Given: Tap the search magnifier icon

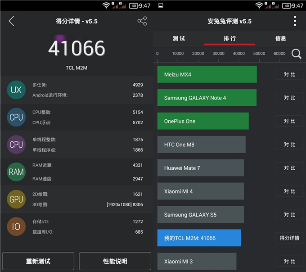Looking at the screenshot, I should tap(296, 54).
